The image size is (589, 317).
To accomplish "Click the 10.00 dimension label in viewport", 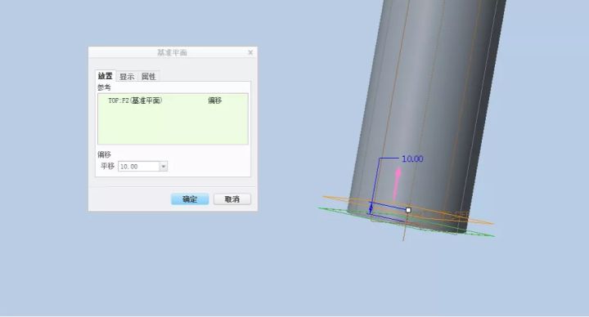I will (412, 159).
